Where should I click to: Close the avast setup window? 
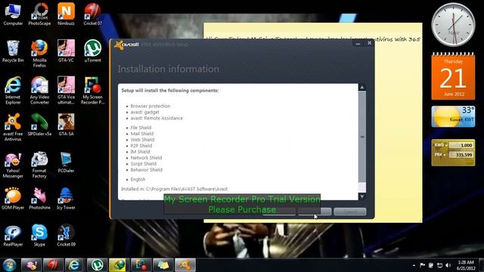click(370, 43)
